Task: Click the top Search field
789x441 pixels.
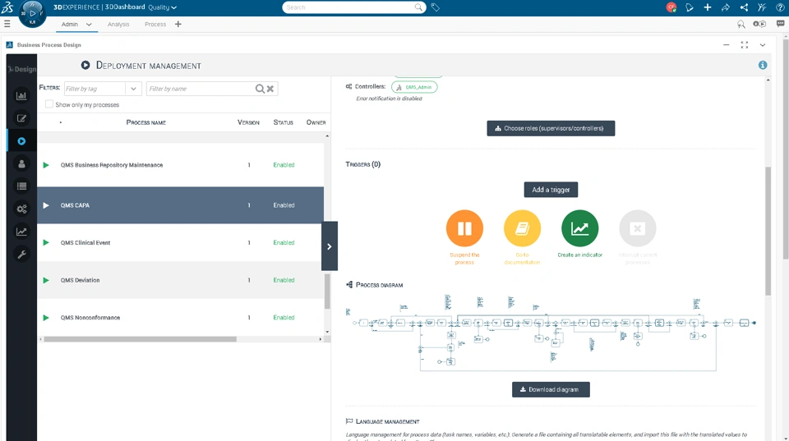Action: (348, 7)
